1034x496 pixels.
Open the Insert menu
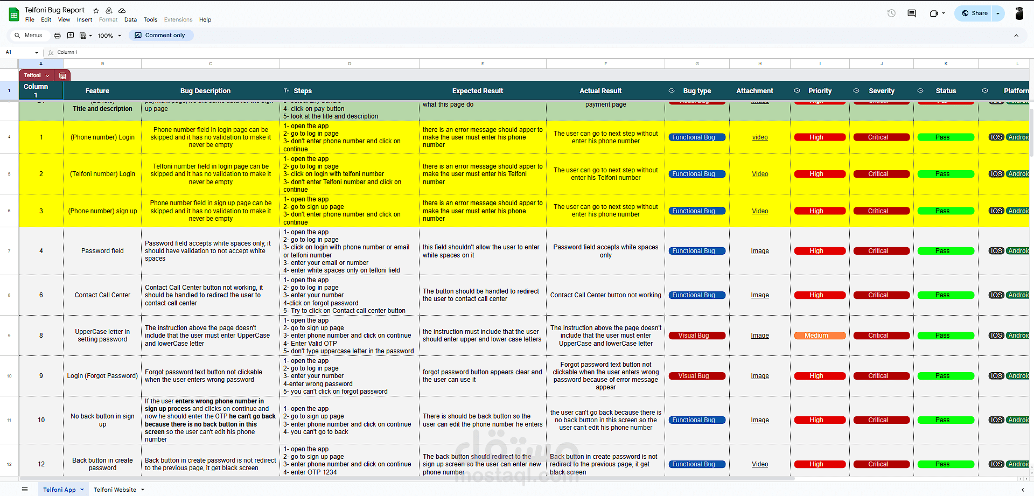coord(85,20)
